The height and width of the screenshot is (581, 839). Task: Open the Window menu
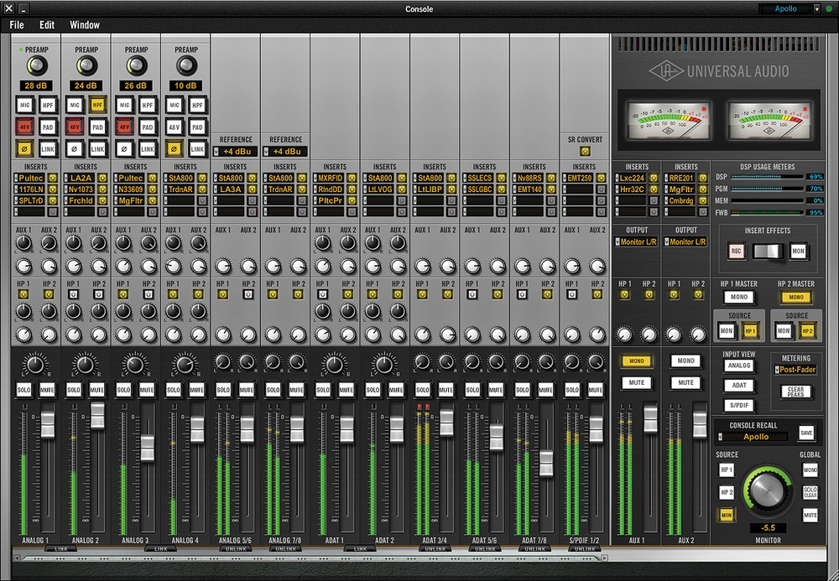[x=85, y=25]
